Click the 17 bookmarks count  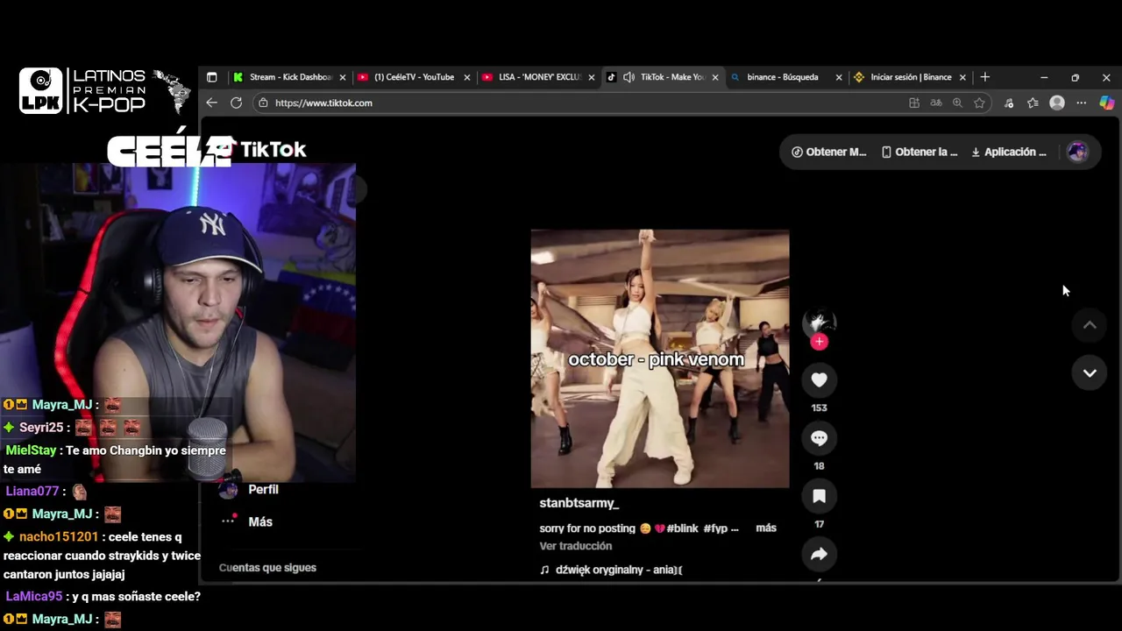[819, 524]
